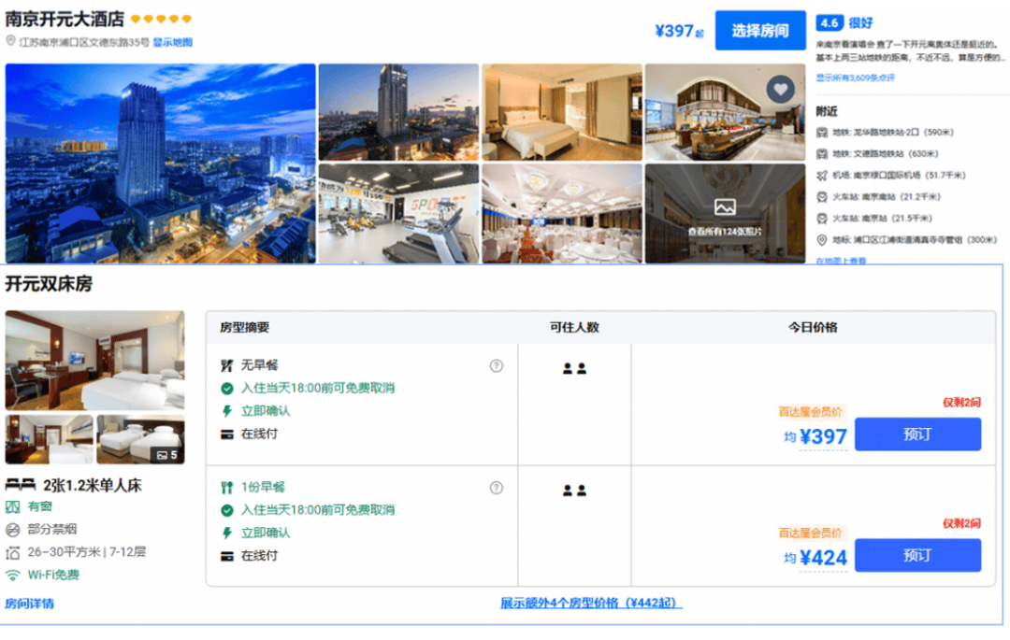
Task: Open main 开元双床房 room photo
Action: tap(94, 361)
